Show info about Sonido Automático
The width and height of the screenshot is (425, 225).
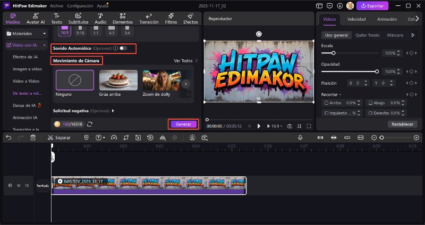115,48
